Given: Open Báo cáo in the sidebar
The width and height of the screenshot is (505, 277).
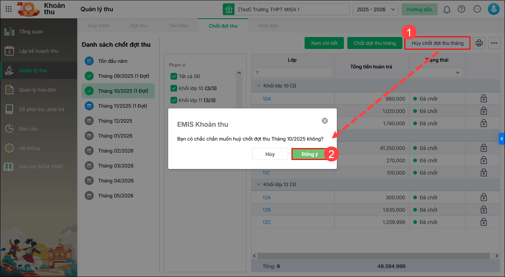Looking at the screenshot, I should pos(28,129).
